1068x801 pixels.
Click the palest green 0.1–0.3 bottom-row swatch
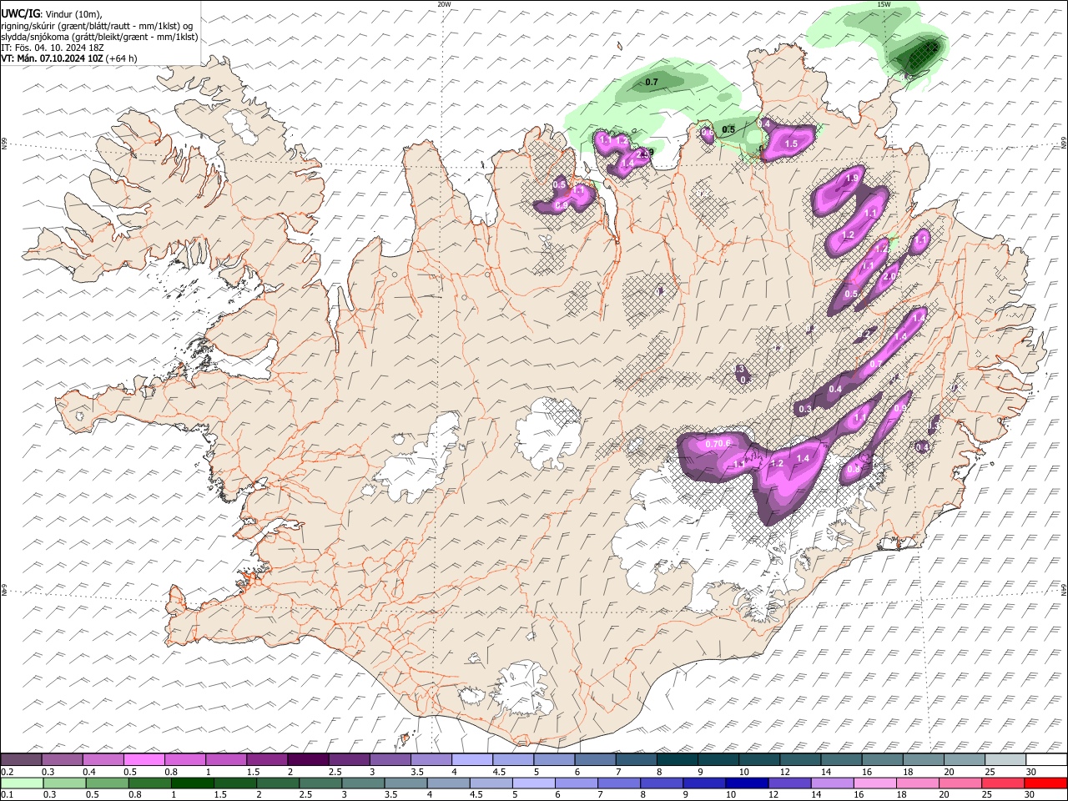click(22, 783)
